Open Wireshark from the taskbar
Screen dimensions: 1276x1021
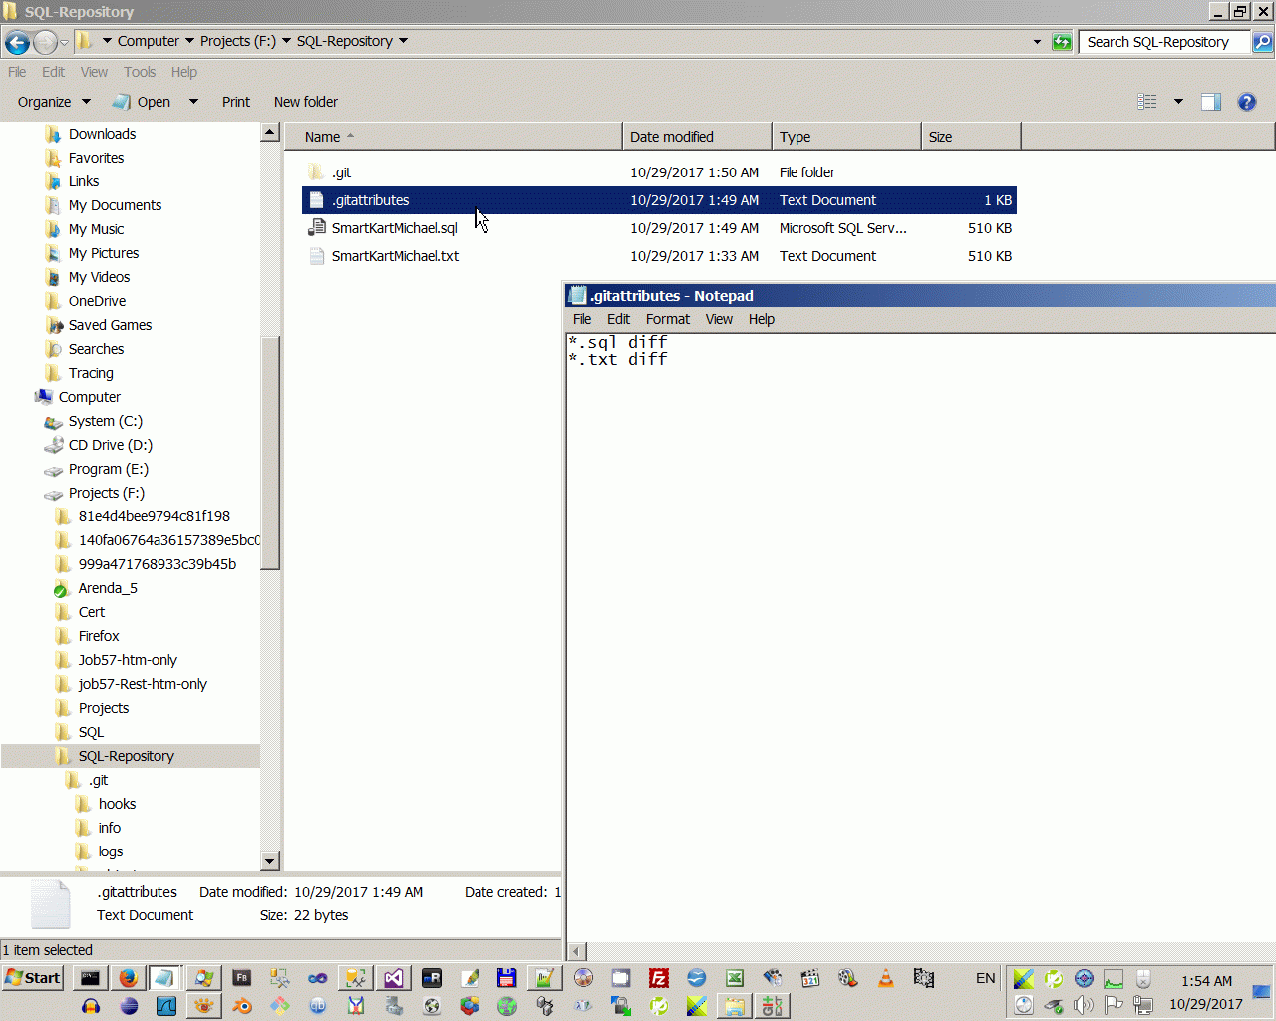[166, 1006]
